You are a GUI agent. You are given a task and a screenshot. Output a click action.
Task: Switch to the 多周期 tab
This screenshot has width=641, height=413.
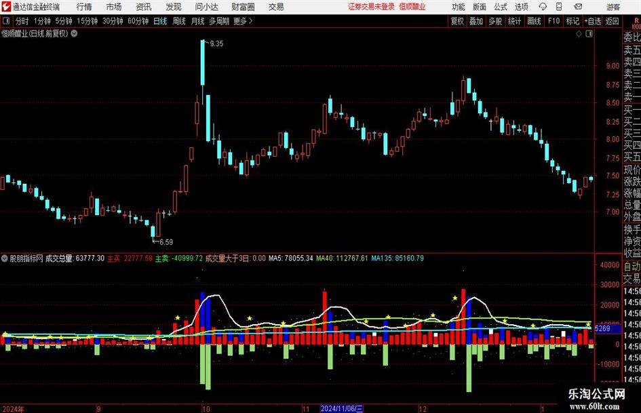(x=219, y=21)
